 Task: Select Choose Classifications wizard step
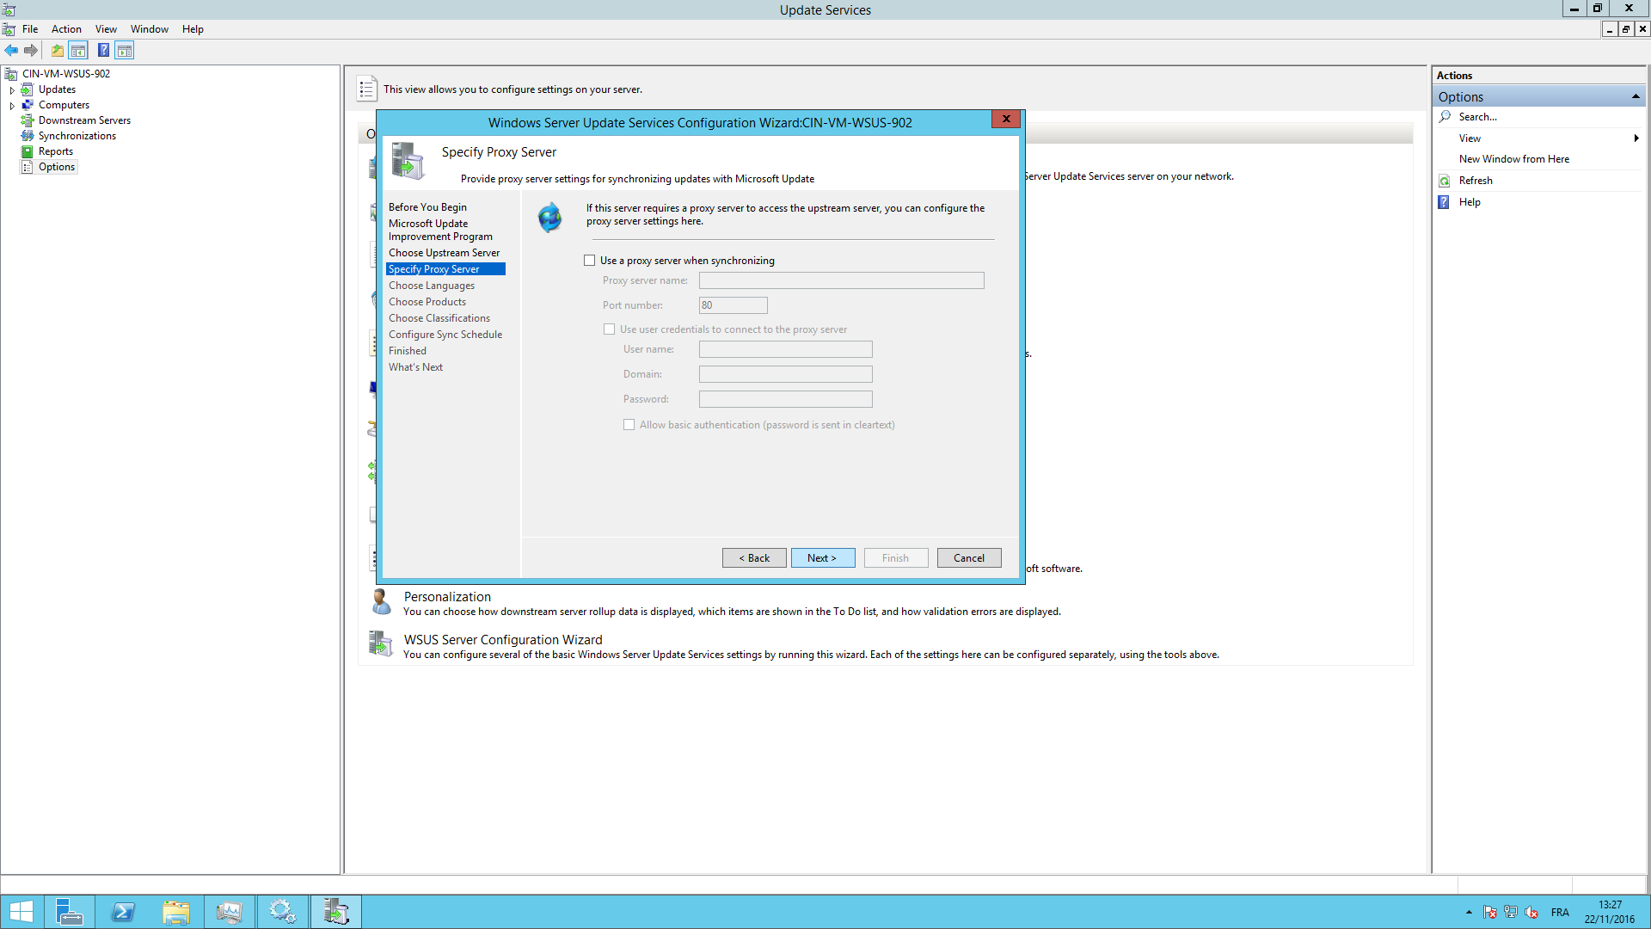[x=439, y=318]
